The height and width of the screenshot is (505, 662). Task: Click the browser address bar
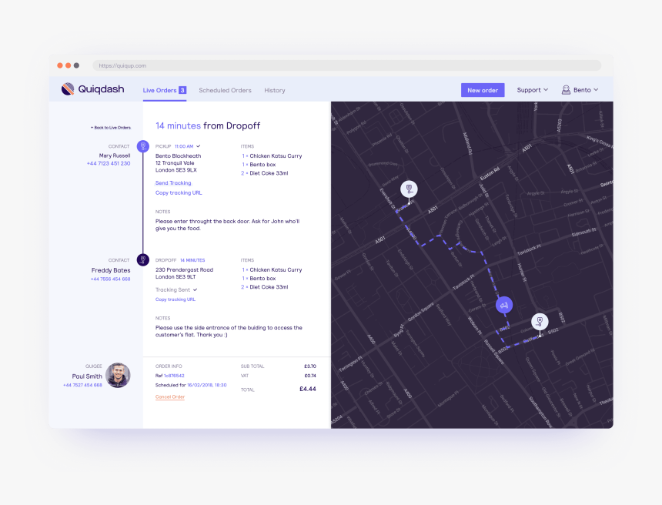(x=347, y=65)
